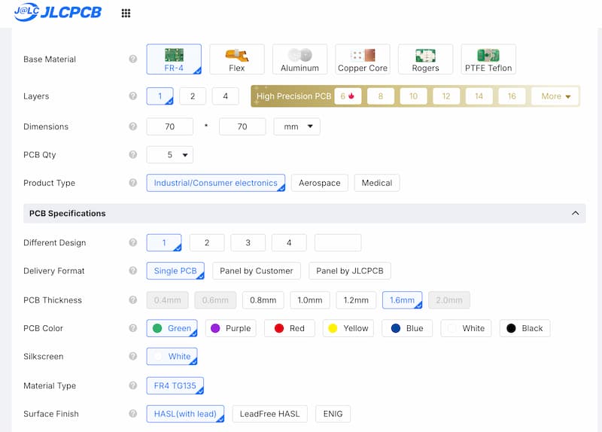This screenshot has width=602, height=432.
Task: Open help icon for Silkscreen
Action: pyautogui.click(x=133, y=356)
